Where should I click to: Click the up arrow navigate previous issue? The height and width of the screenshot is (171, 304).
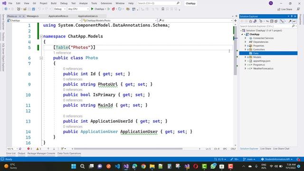pyautogui.click(x=48, y=149)
